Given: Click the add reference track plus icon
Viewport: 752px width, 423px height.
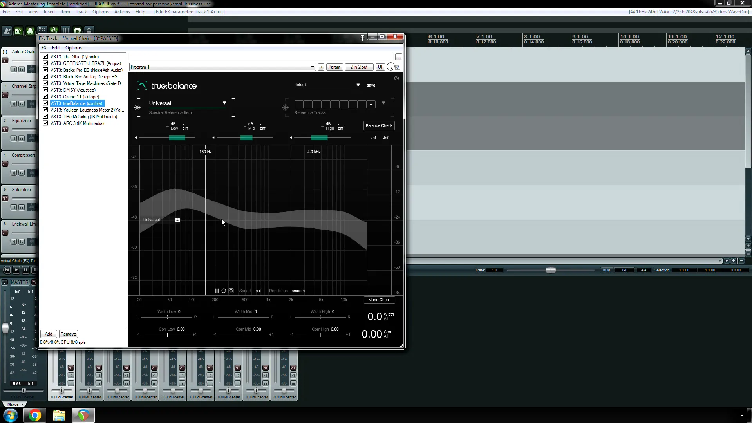Looking at the screenshot, I should (x=371, y=104).
